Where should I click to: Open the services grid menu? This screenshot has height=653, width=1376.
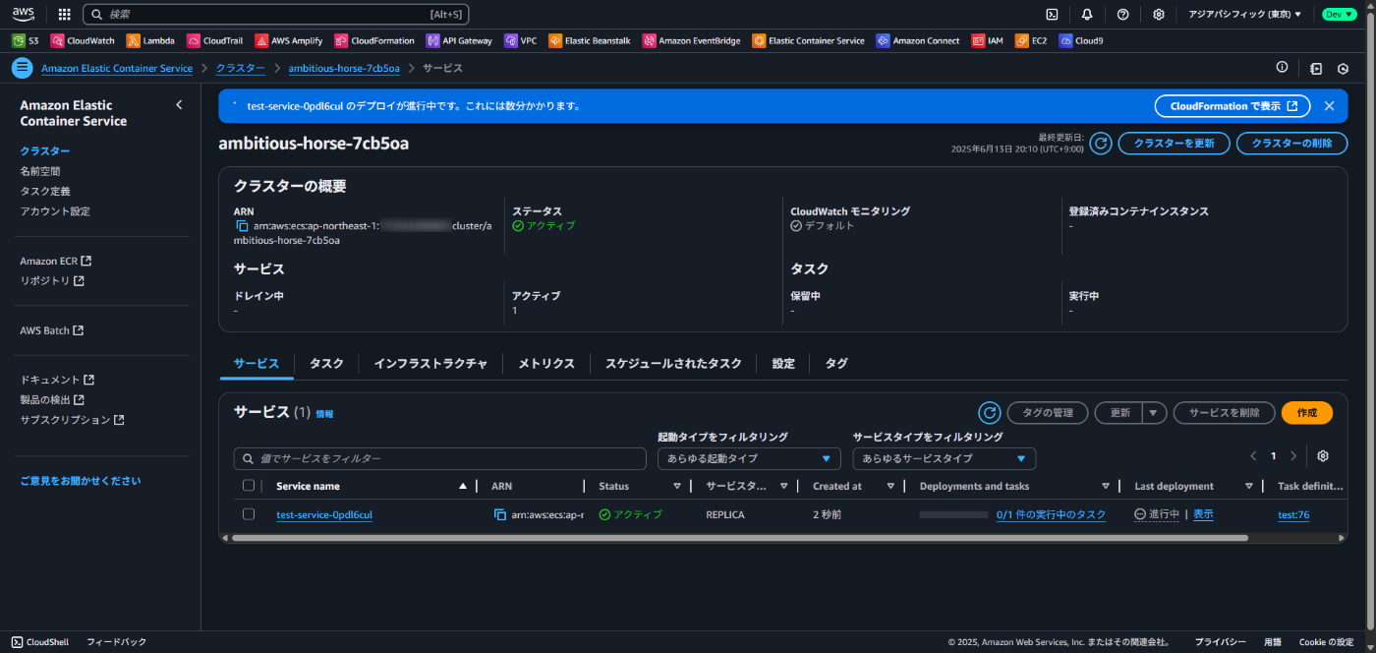click(65, 15)
